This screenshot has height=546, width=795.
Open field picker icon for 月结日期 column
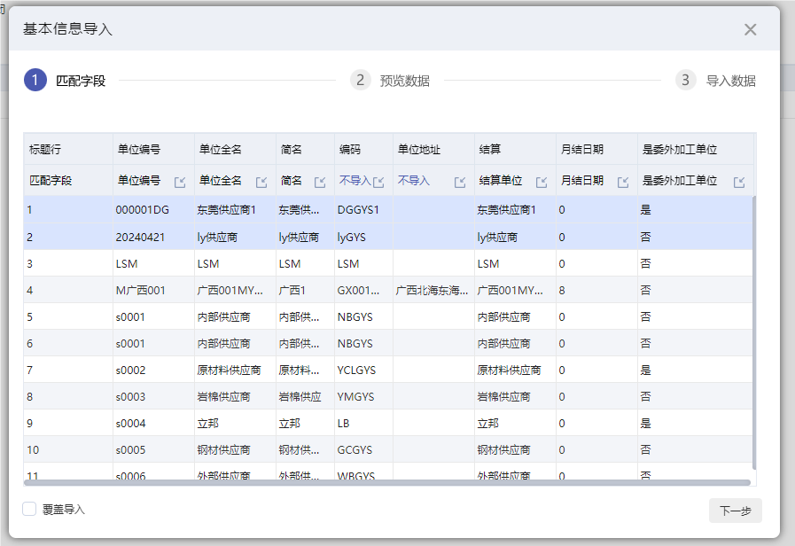pyautogui.click(x=623, y=182)
